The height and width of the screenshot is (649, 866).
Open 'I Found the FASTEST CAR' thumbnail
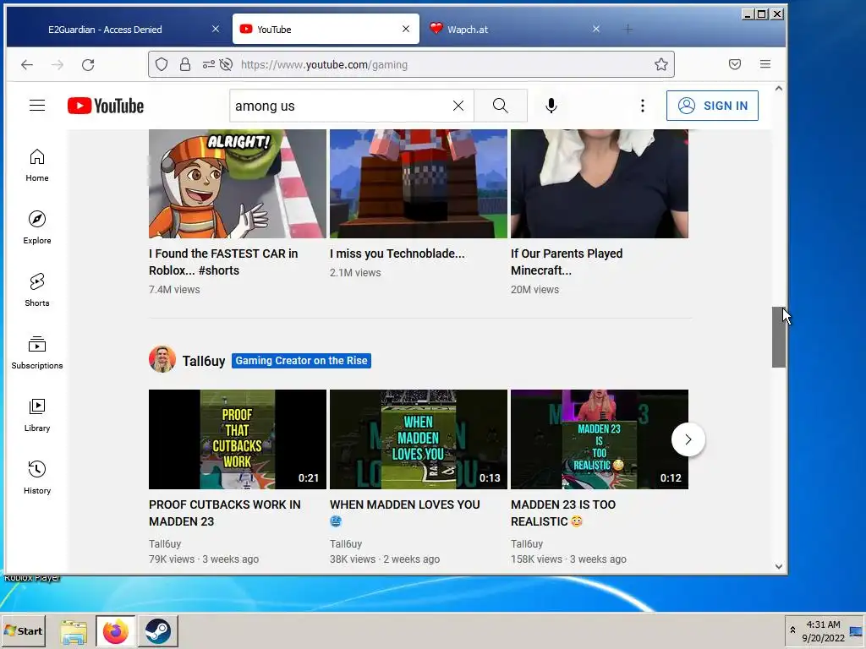pos(238,183)
